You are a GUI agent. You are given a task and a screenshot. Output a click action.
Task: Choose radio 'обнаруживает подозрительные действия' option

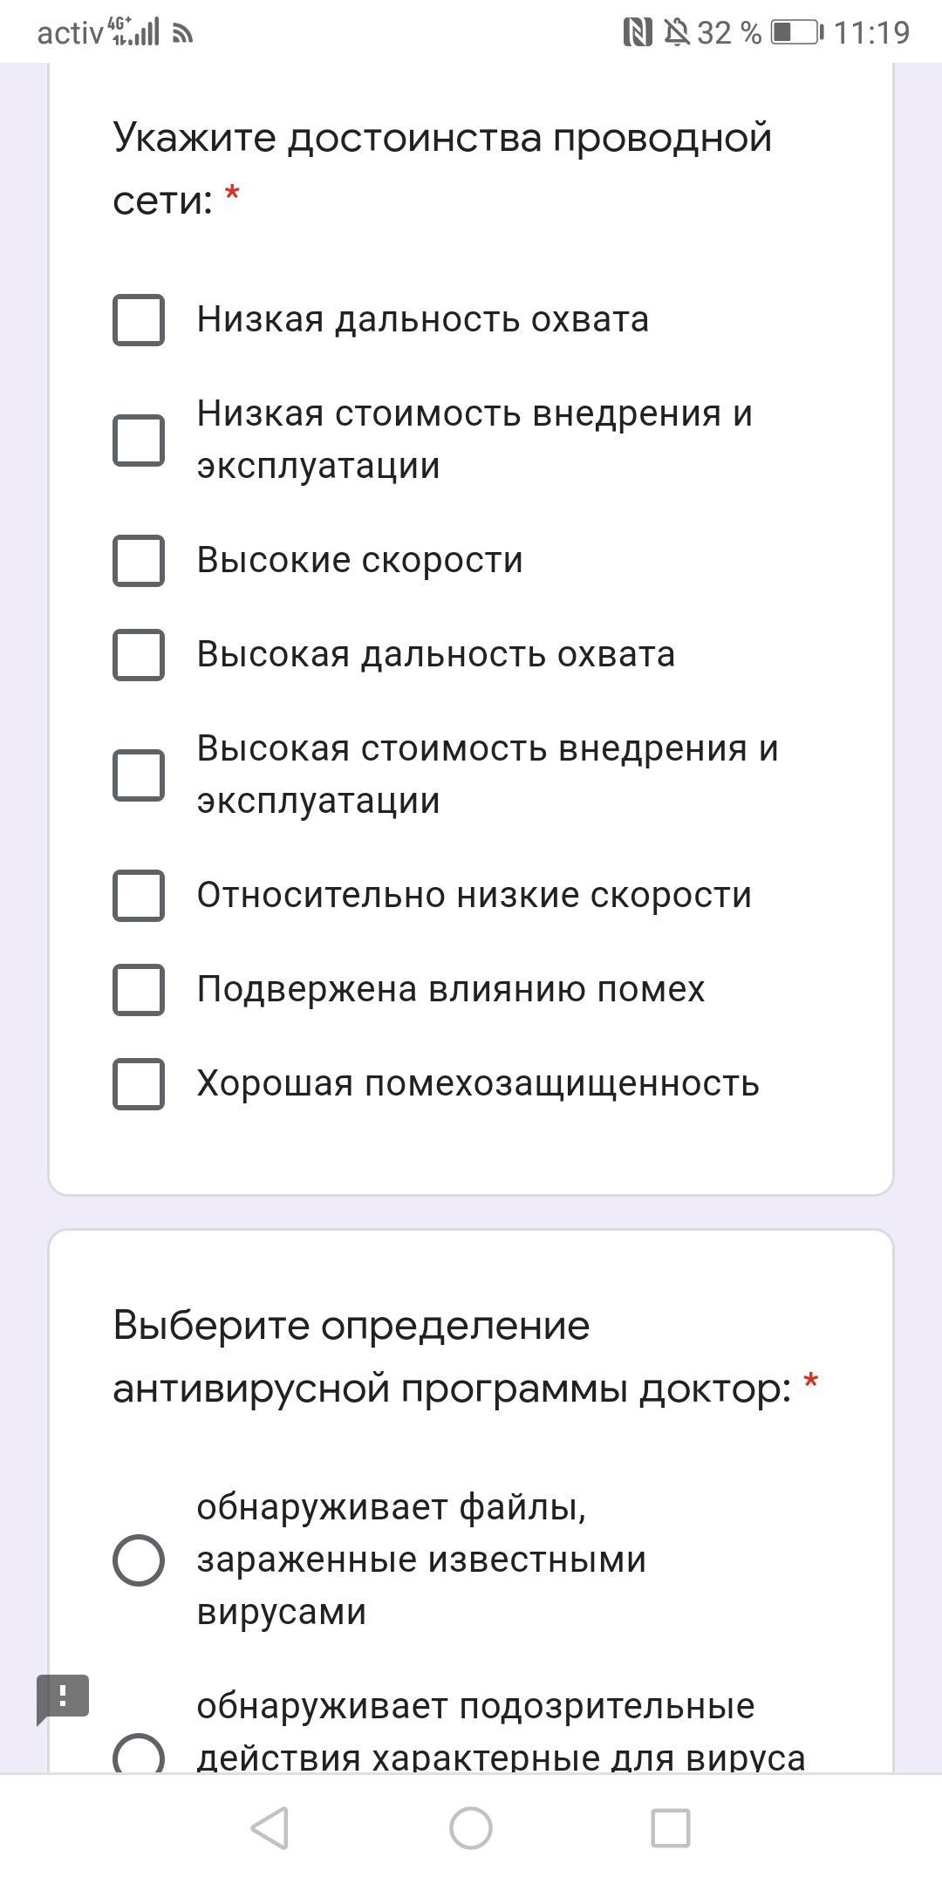coord(139,1753)
